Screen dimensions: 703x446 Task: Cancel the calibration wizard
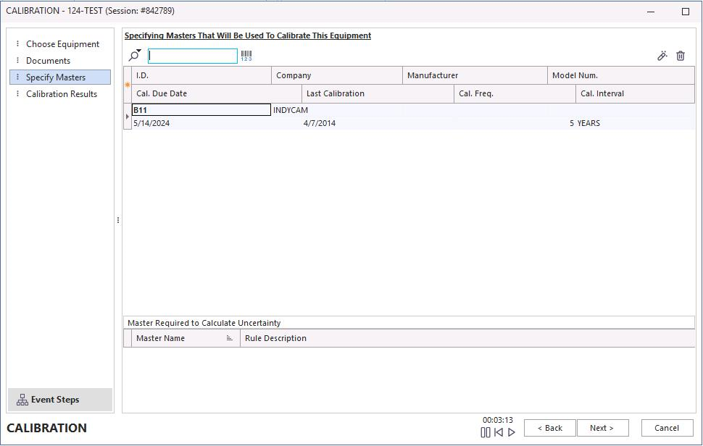[667, 428]
